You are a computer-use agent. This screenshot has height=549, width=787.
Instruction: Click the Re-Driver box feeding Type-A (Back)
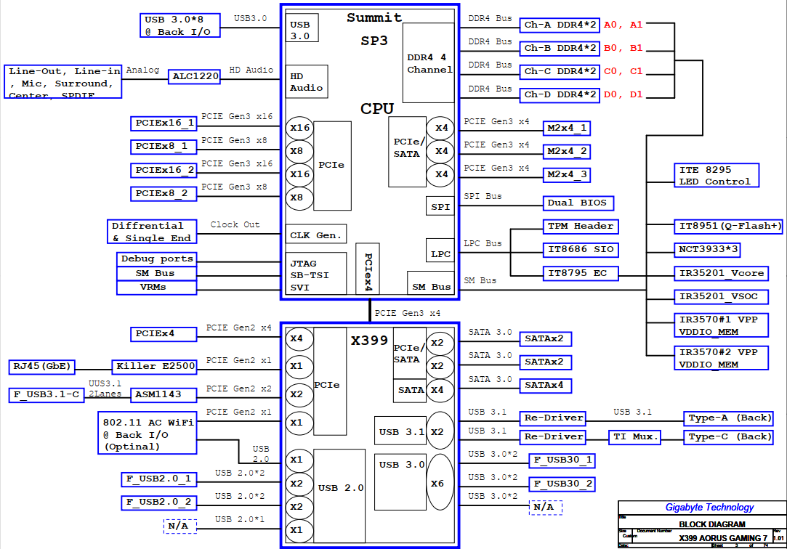[553, 418]
